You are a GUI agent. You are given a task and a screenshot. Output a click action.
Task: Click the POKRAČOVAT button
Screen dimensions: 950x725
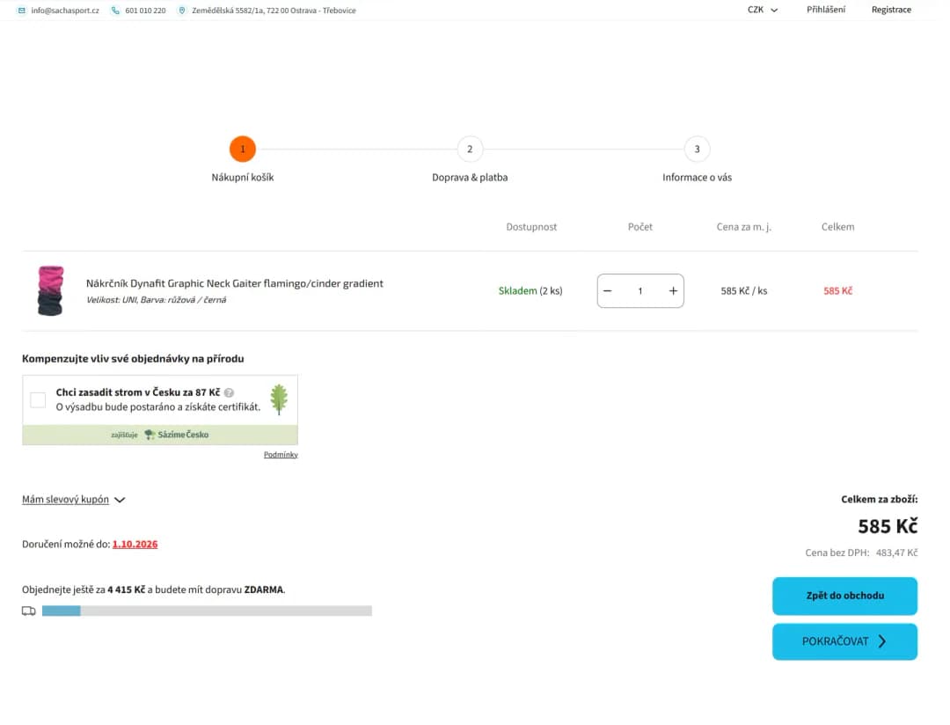pos(844,641)
